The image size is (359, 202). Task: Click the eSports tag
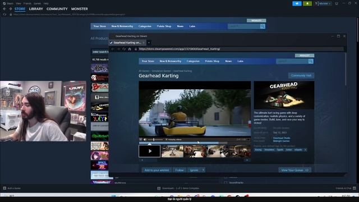298,150
